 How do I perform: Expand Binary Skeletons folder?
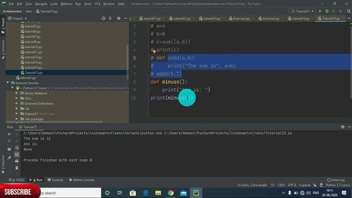[x=17, y=93]
